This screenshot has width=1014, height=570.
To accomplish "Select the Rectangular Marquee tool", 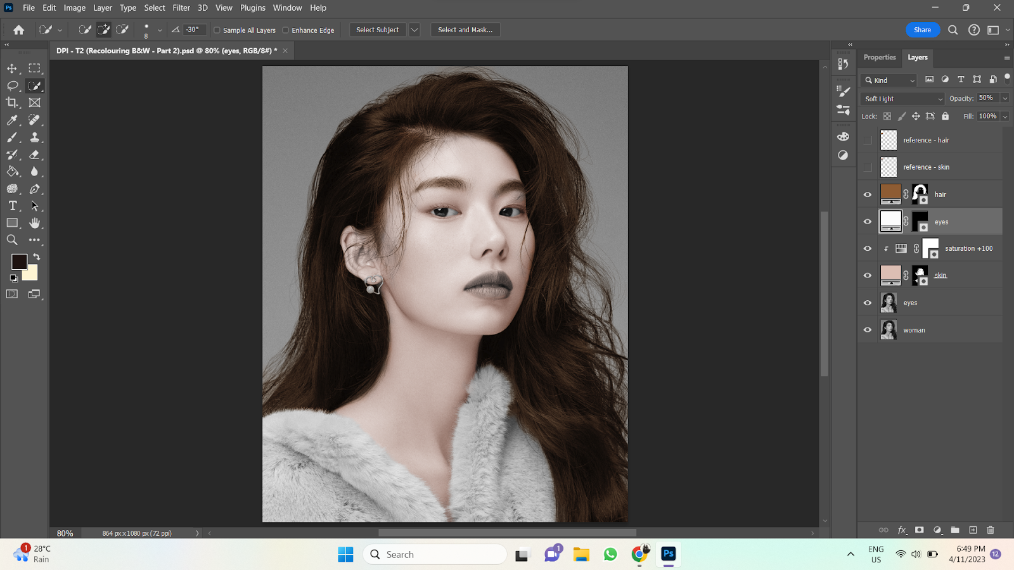I will point(35,68).
